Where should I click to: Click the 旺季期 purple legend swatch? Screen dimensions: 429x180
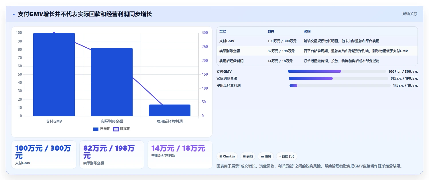point(116,129)
